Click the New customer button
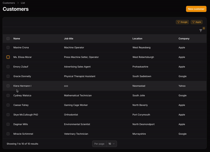 [196, 9]
